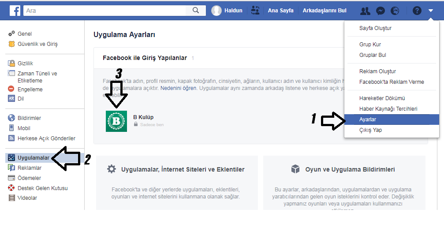Image resolution: width=444 pixels, height=243 pixels.
Task: Open the quick help question mark icon
Action: tap(417, 11)
